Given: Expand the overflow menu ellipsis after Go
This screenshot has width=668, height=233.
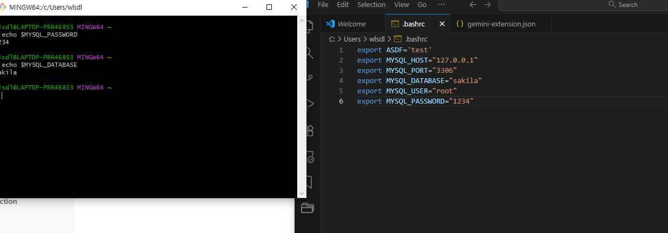Looking at the screenshot, I should (441, 4).
